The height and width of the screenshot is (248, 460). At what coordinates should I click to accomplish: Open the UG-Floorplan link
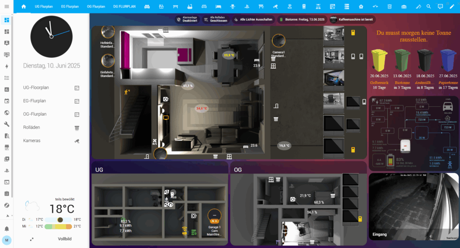click(51, 87)
